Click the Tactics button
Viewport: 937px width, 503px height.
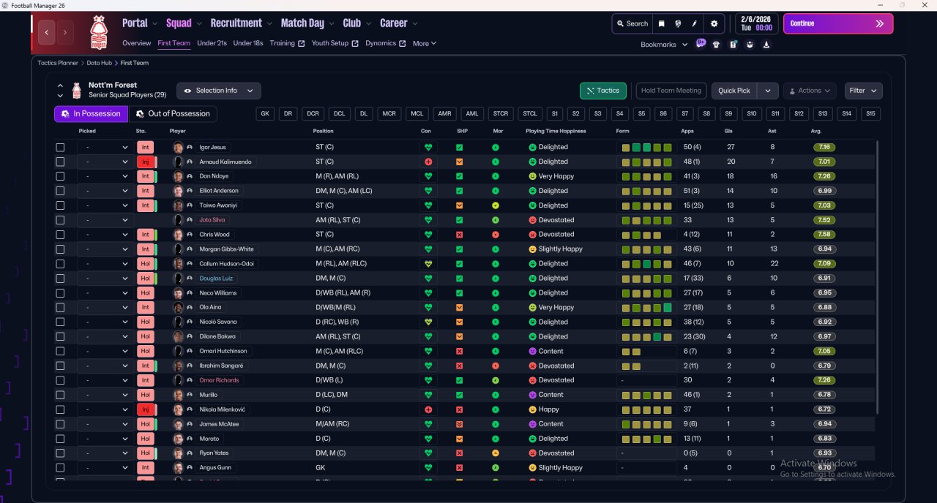(602, 91)
